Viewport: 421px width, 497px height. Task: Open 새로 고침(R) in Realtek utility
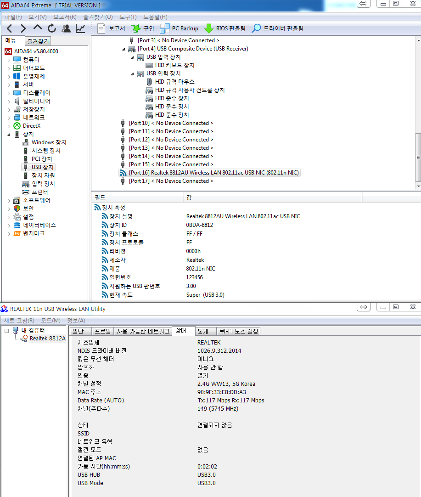click(x=19, y=321)
